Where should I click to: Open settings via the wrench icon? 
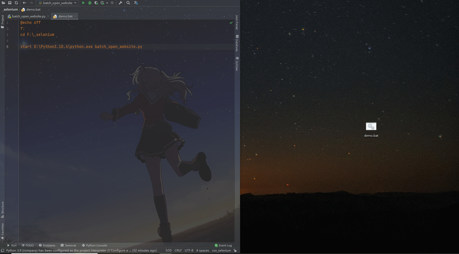120,3
